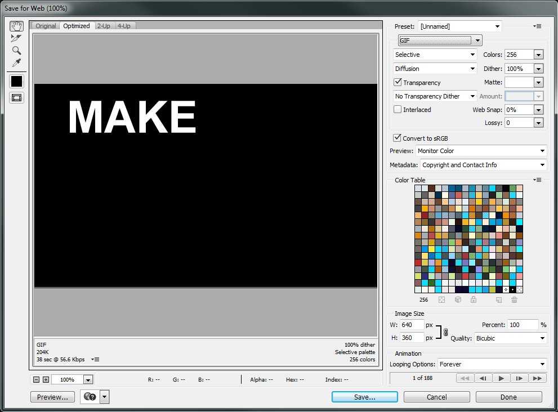
Task: Switch to the Original tab
Action: pyautogui.click(x=46, y=26)
